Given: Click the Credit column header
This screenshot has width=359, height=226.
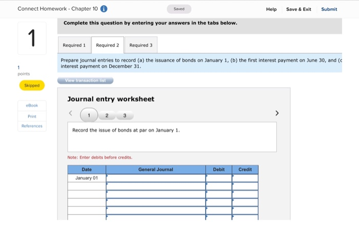Looking at the screenshot, I should pos(245,169).
